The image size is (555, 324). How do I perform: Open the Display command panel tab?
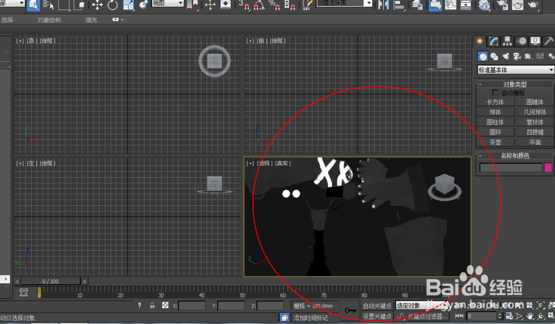point(535,42)
